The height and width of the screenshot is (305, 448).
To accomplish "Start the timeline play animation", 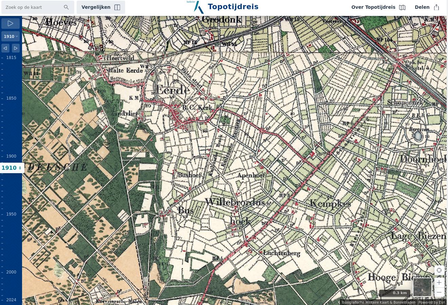I will click(x=11, y=23).
